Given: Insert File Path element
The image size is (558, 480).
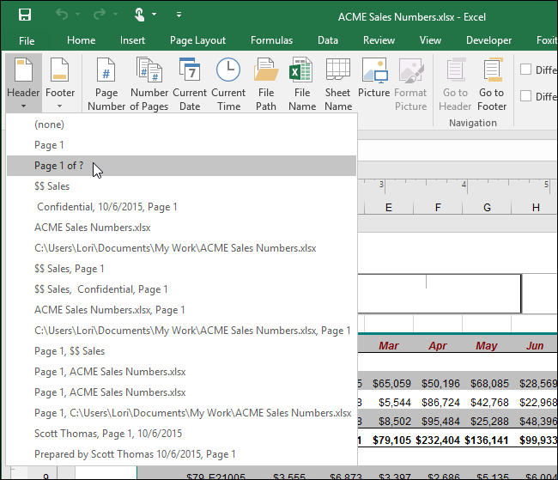Looking at the screenshot, I should point(266,83).
